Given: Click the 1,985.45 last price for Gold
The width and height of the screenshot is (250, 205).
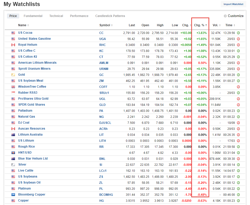Looking at the screenshot, I should (x=129, y=75).
